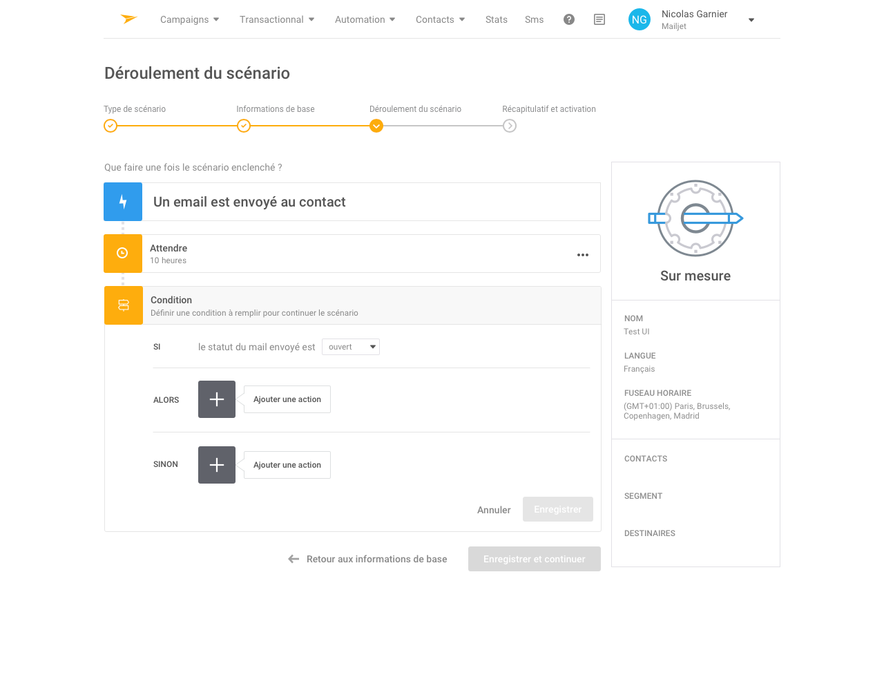884x686 pixels.
Task: Open the help question mark icon
Action: pyautogui.click(x=569, y=19)
